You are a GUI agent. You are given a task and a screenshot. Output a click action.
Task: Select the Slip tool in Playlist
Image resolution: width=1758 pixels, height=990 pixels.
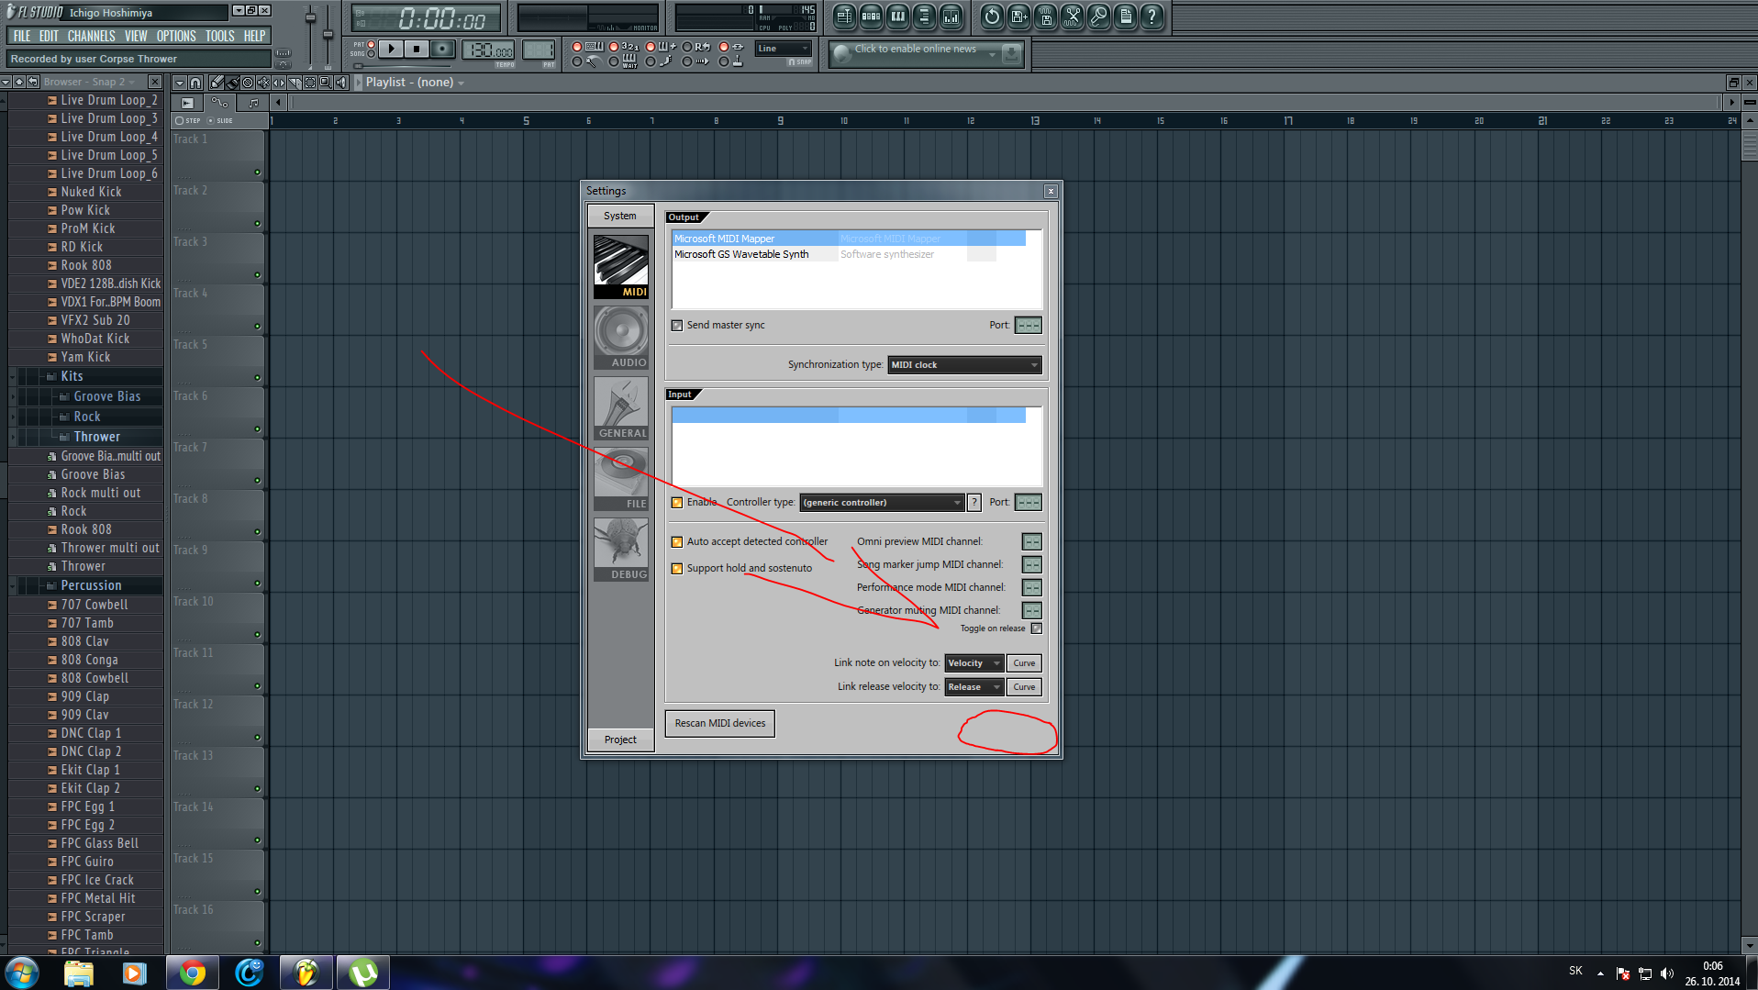coord(279,83)
